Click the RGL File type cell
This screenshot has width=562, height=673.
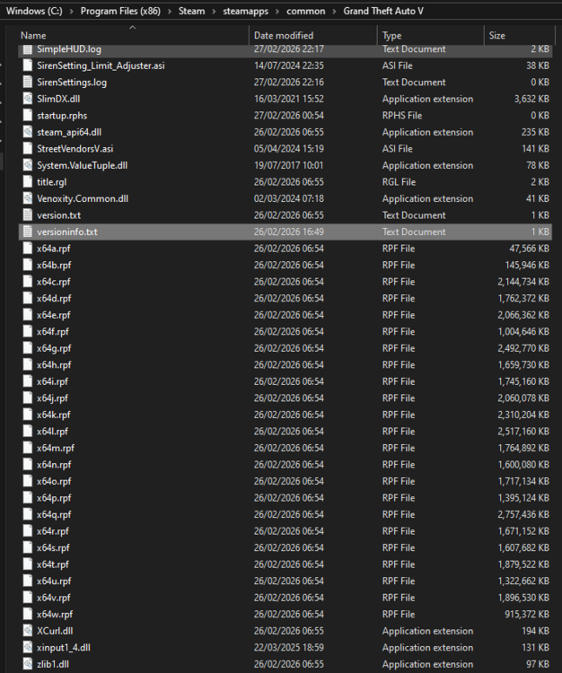click(399, 182)
